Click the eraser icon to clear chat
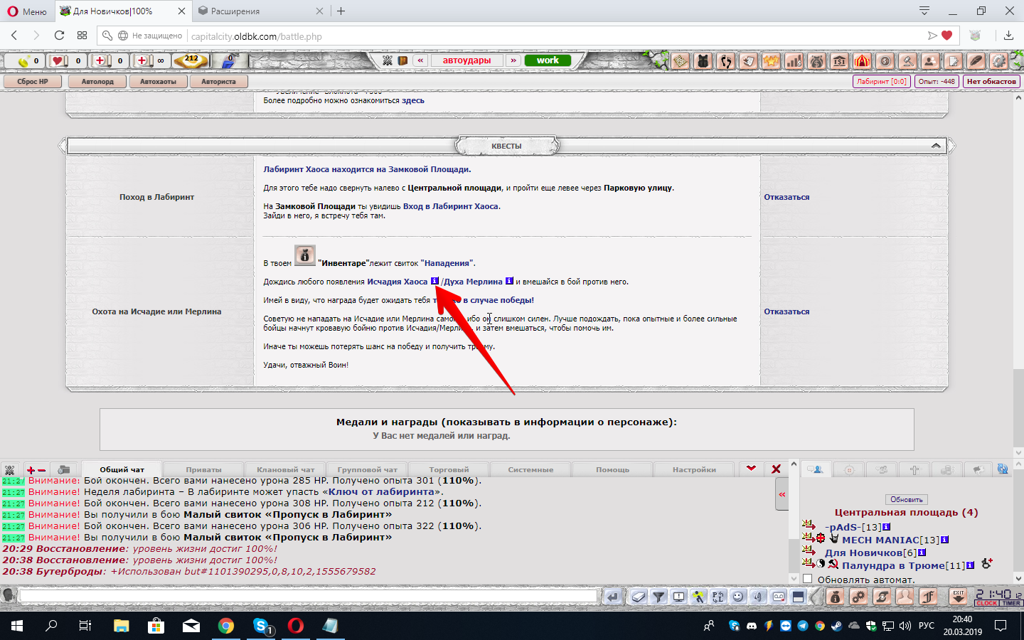This screenshot has width=1024, height=640. [639, 597]
